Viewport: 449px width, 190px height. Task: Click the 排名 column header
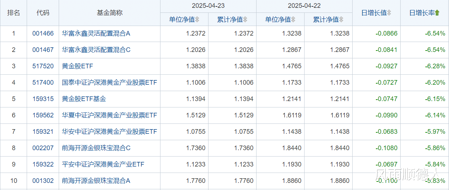14,13
